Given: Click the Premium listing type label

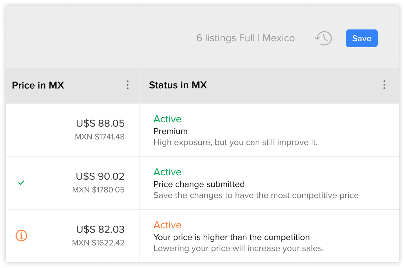Looking at the screenshot, I should [170, 131].
